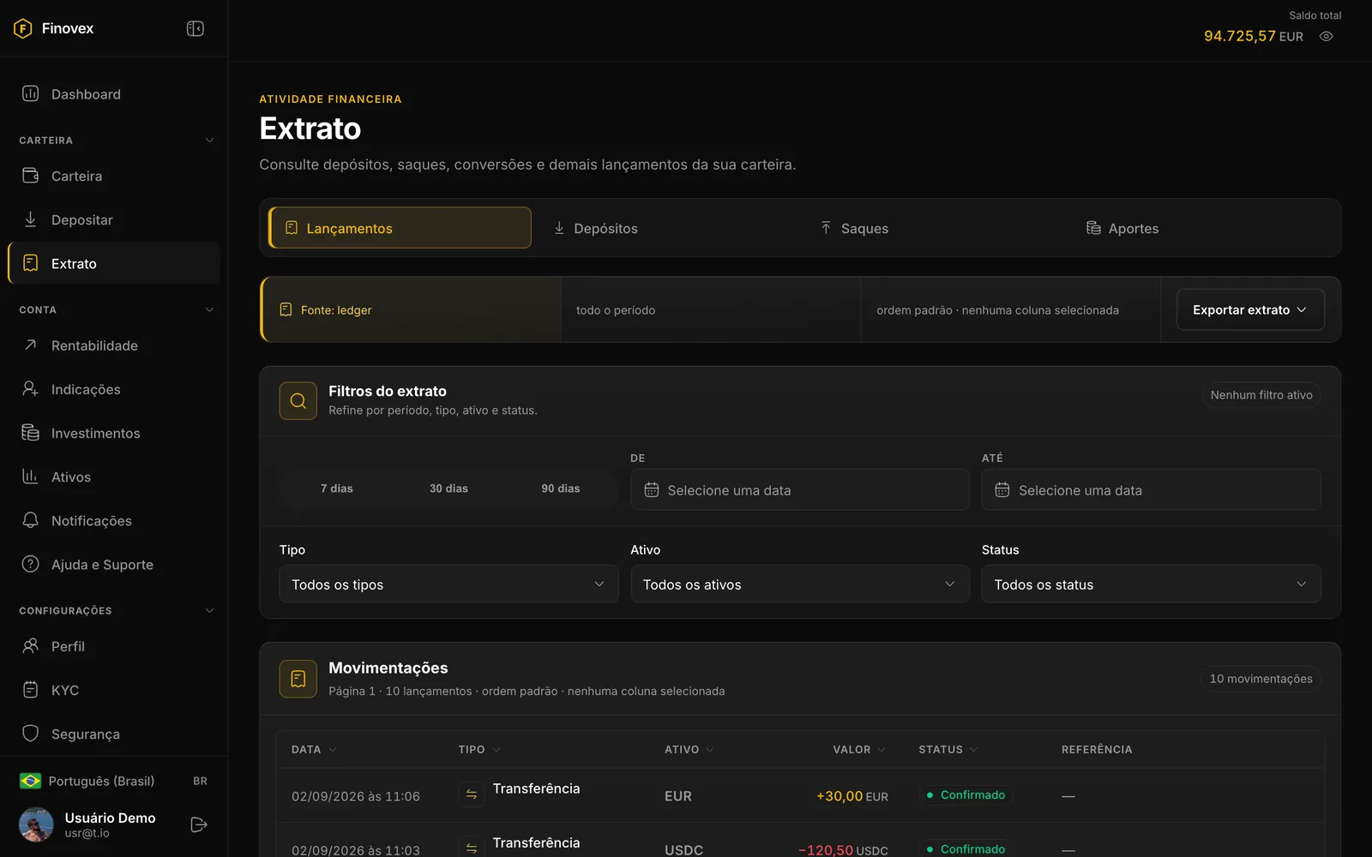The image size is (1372, 857).
Task: Open the Todos os status dropdown
Action: point(1152,584)
